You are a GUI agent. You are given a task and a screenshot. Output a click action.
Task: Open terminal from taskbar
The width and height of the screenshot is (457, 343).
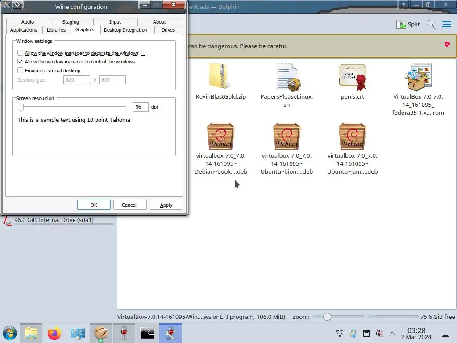pos(147,333)
